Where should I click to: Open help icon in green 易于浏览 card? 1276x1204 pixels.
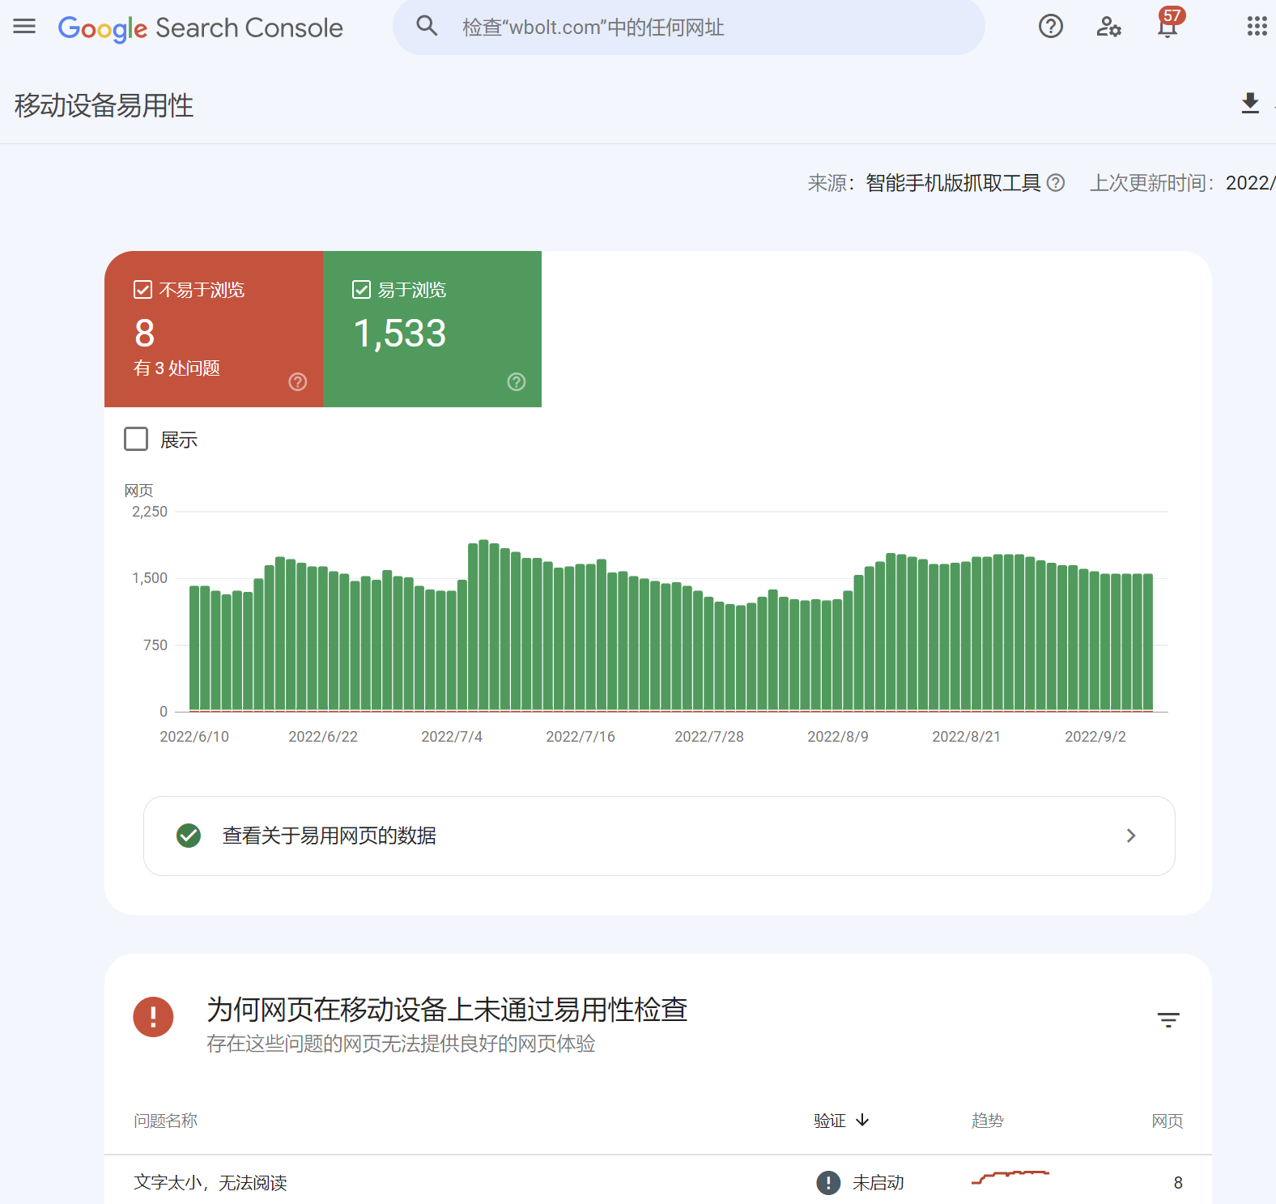[x=517, y=382]
